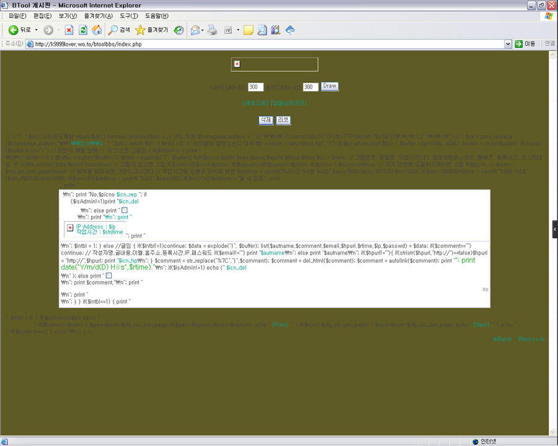The width and height of the screenshot is (558, 446).
Task: Click the red X Stop loading icon
Action: coord(69,30)
